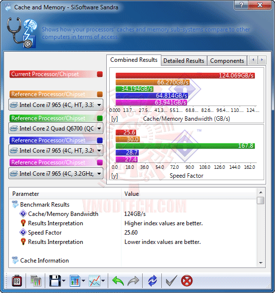Toggle red Current Processor/Chipset checkbox
The height and width of the screenshot is (293, 275).
coord(100,74)
